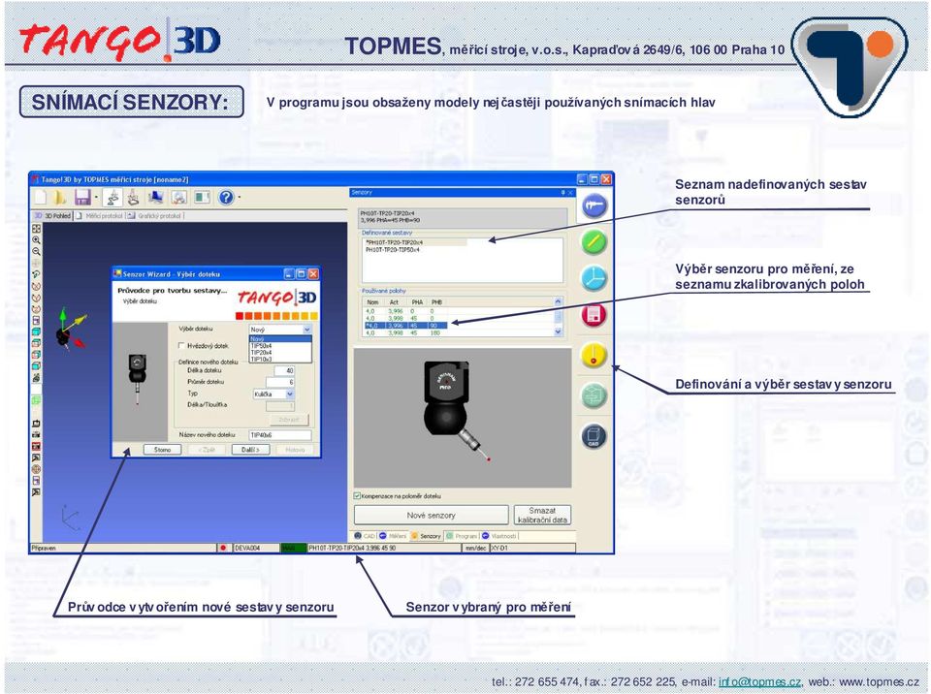
Task: Save using the purple floppy disk icon
Action: 82,197
